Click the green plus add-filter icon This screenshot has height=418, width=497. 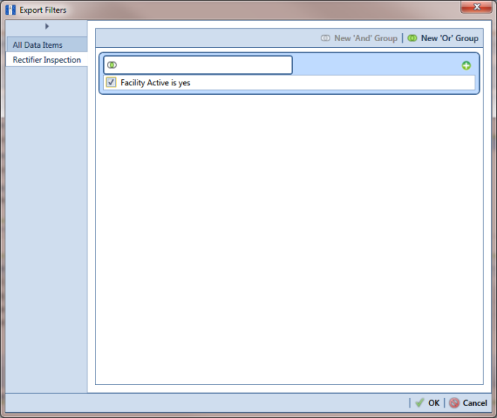tap(466, 66)
